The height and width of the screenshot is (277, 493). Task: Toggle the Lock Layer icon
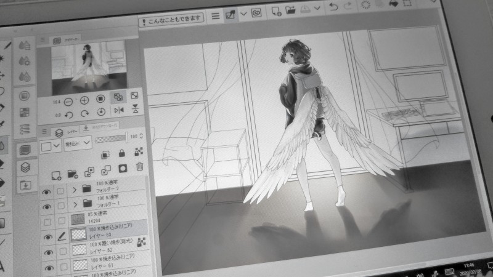point(121,153)
